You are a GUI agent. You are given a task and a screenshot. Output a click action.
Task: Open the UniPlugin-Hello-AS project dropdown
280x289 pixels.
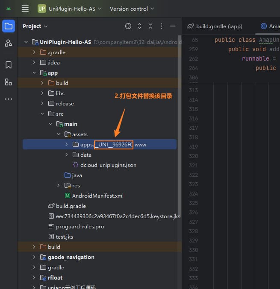pos(70,9)
